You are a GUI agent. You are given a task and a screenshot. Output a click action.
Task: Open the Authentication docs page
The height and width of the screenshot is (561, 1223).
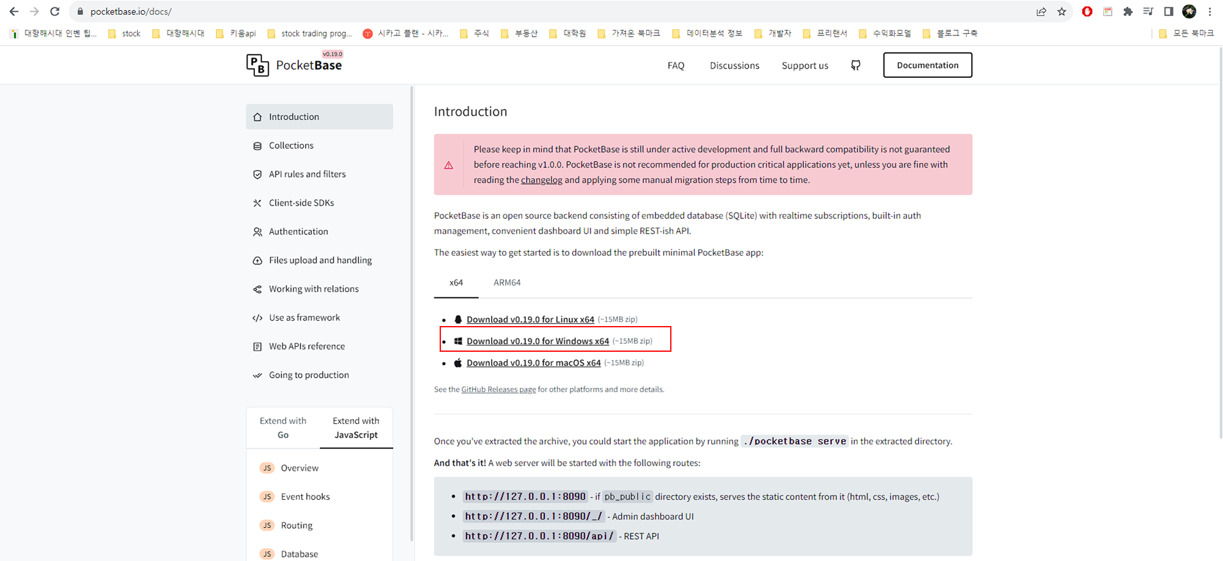tap(319, 231)
